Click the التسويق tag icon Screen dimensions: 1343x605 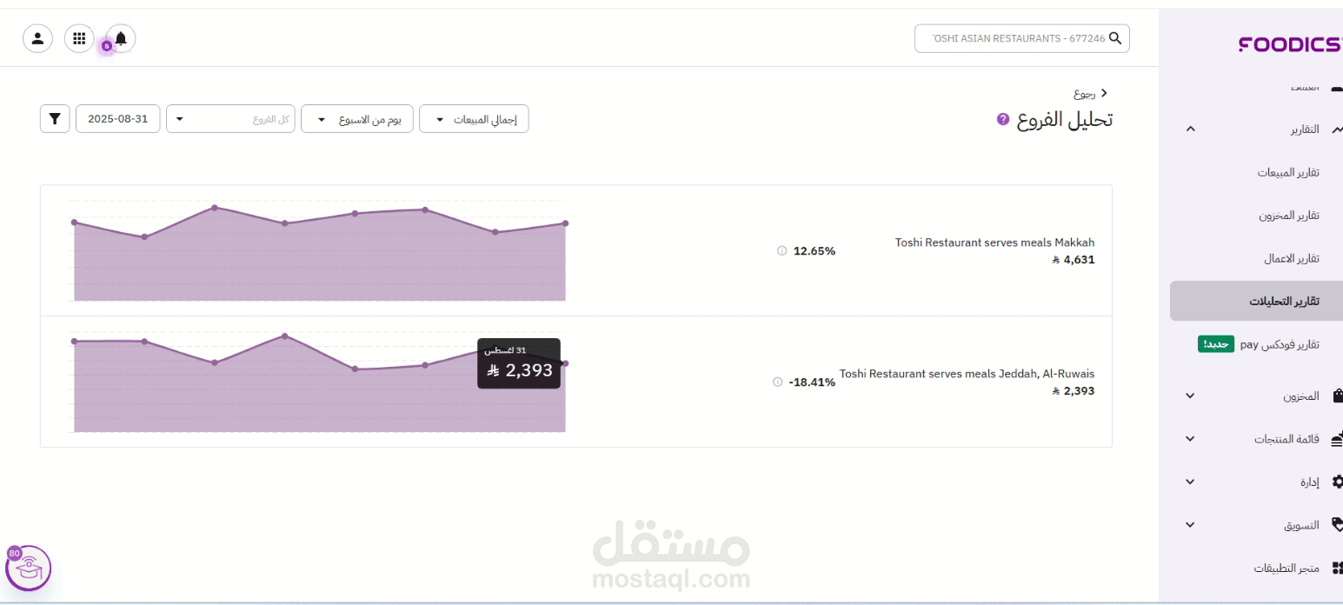1337,525
